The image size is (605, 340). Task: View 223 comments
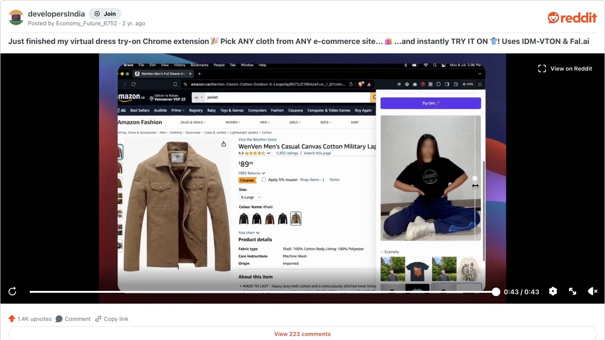(302, 333)
